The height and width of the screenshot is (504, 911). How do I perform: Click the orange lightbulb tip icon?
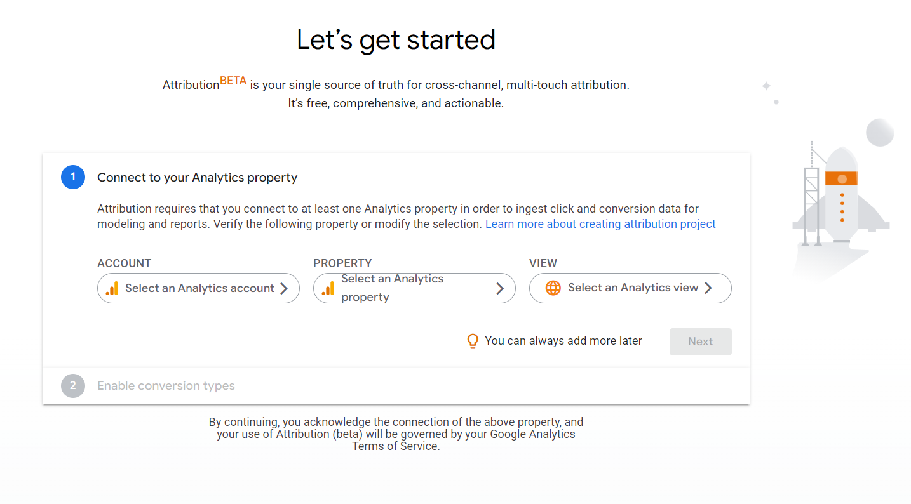click(x=473, y=342)
